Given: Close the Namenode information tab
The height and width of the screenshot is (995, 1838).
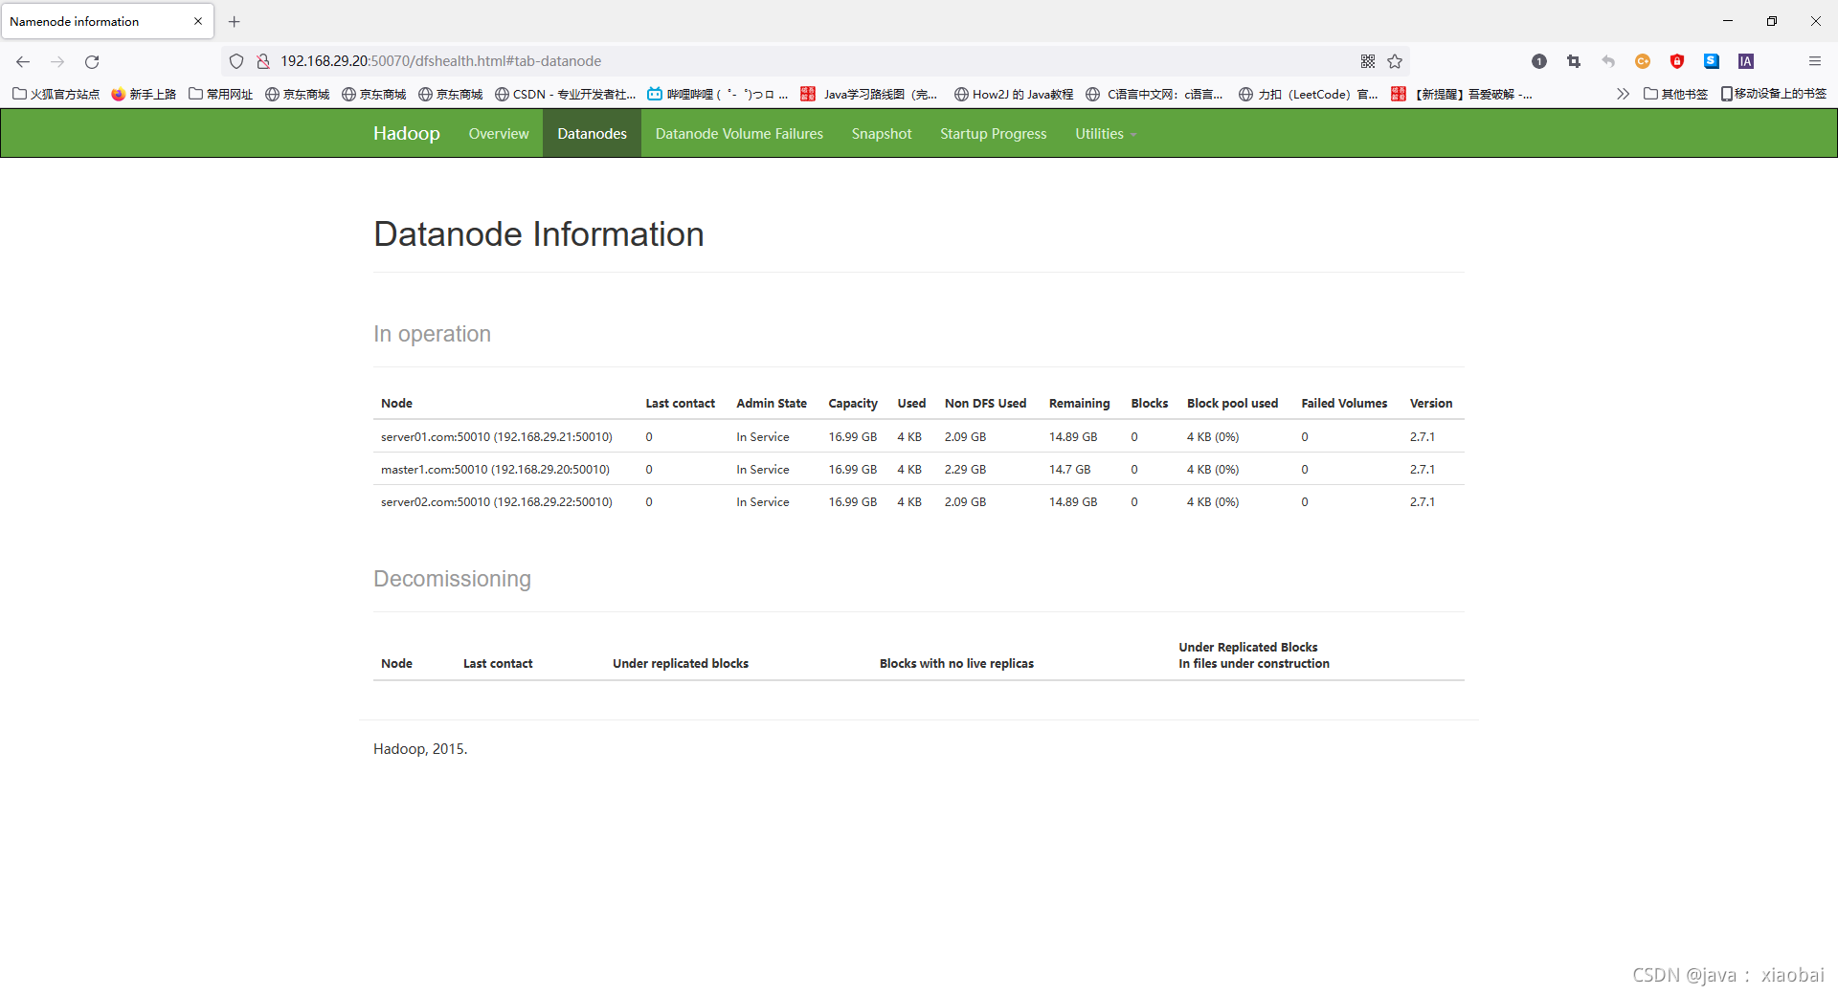Looking at the screenshot, I should (198, 21).
